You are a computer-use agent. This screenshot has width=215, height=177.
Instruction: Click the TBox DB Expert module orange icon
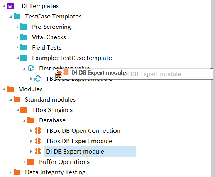click(x=38, y=141)
